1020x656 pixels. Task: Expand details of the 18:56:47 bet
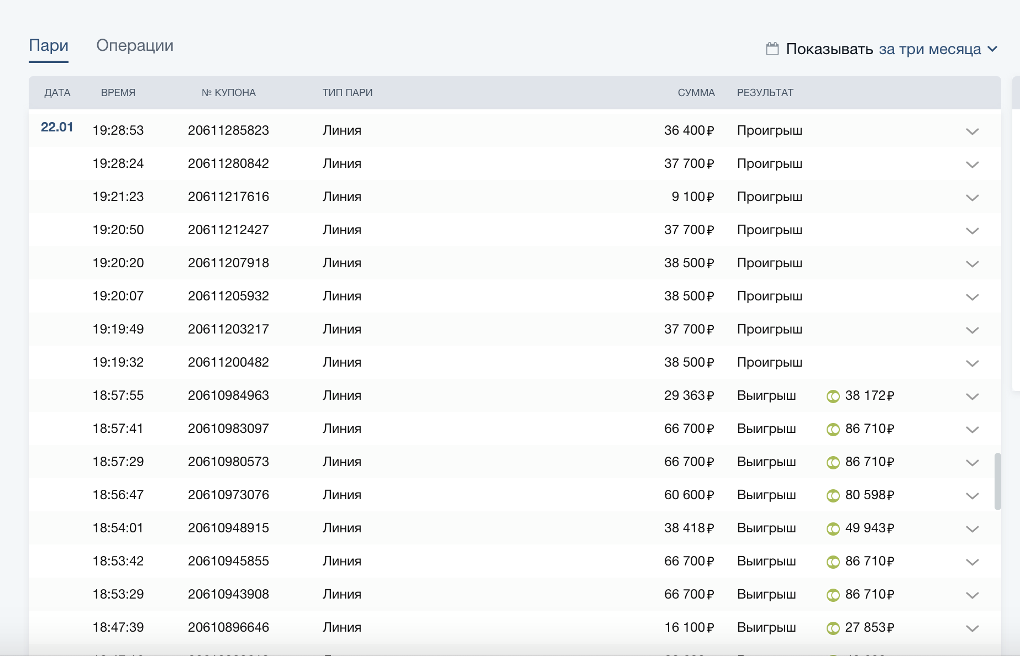click(972, 496)
